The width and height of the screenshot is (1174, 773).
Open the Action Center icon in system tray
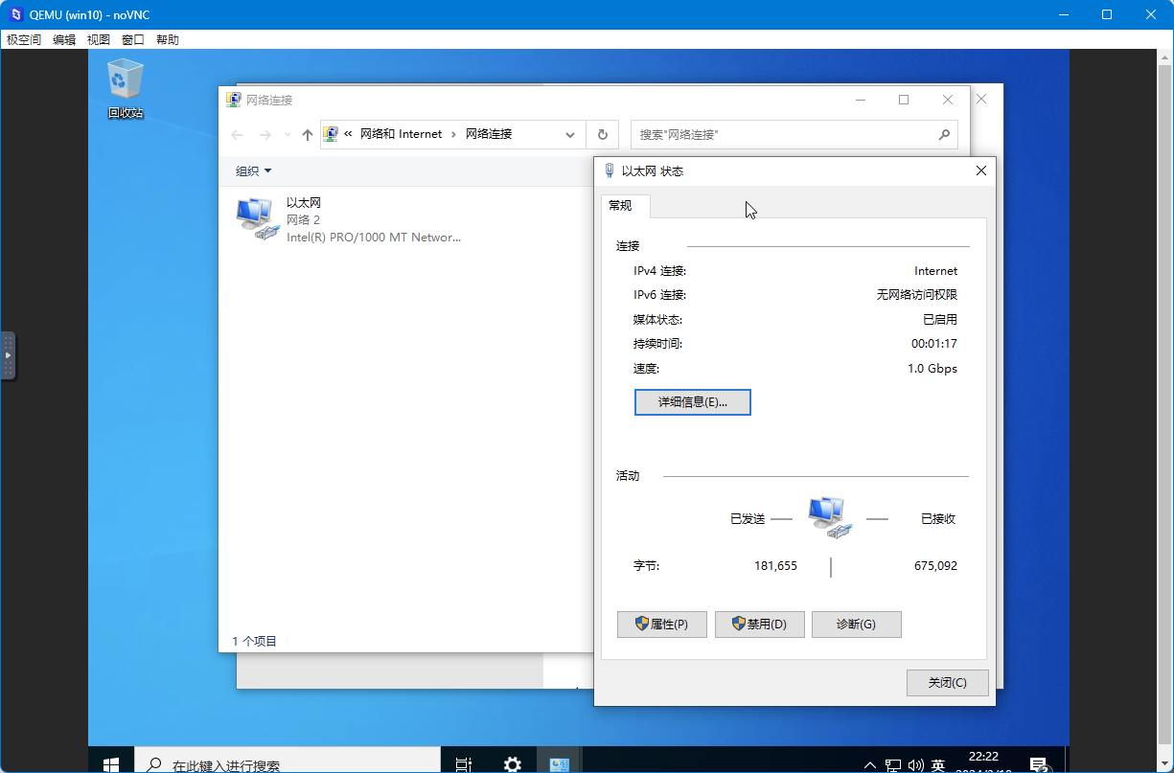tap(1038, 763)
